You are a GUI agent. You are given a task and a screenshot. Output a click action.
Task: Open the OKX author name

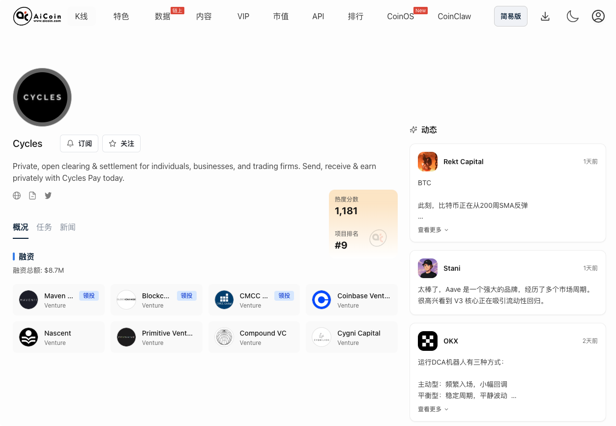click(x=451, y=341)
